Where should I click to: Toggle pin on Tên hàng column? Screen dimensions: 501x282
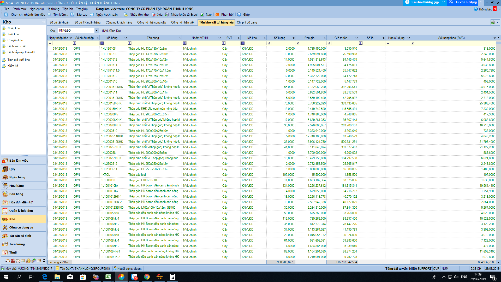coord(180,38)
